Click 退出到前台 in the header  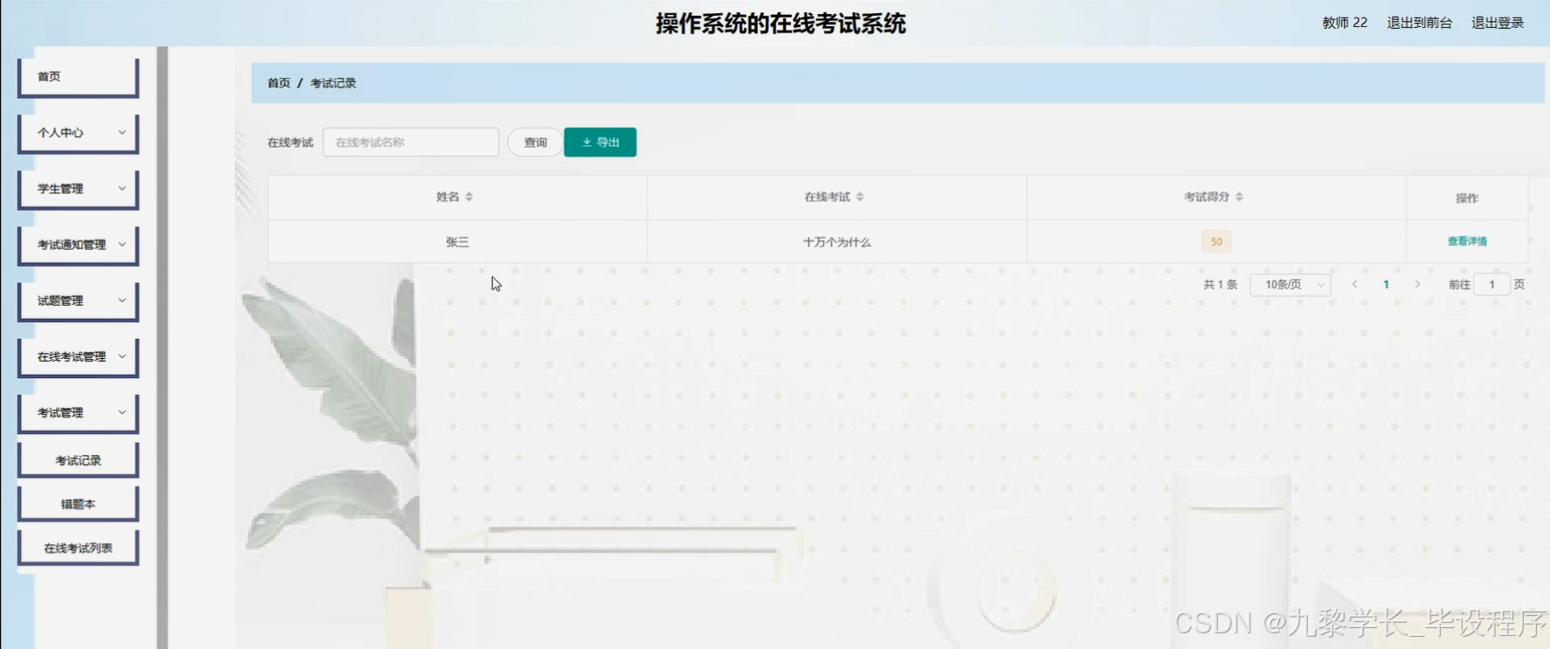click(x=1420, y=23)
